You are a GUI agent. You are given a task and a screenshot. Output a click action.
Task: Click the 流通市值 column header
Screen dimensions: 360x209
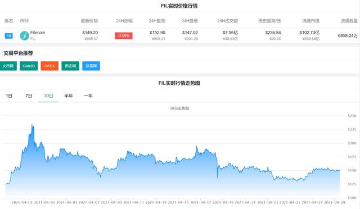point(310,21)
